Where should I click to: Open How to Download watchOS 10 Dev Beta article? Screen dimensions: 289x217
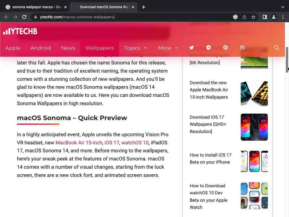tap(209, 197)
